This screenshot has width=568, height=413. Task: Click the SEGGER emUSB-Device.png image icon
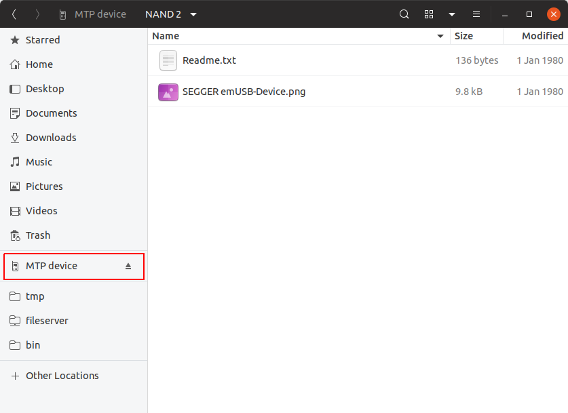point(168,92)
